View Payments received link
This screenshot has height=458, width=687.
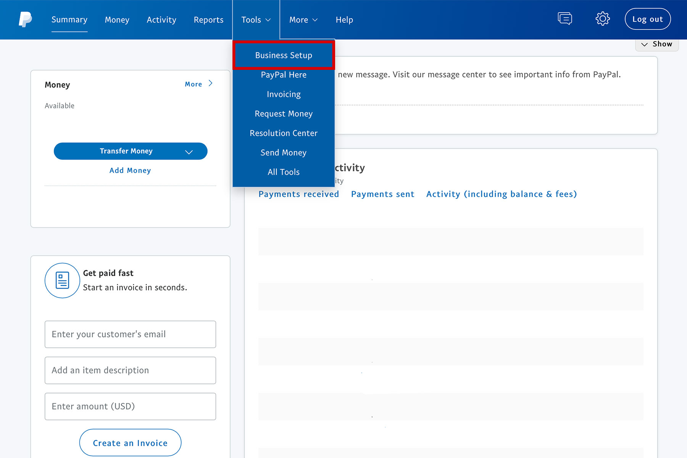point(299,194)
